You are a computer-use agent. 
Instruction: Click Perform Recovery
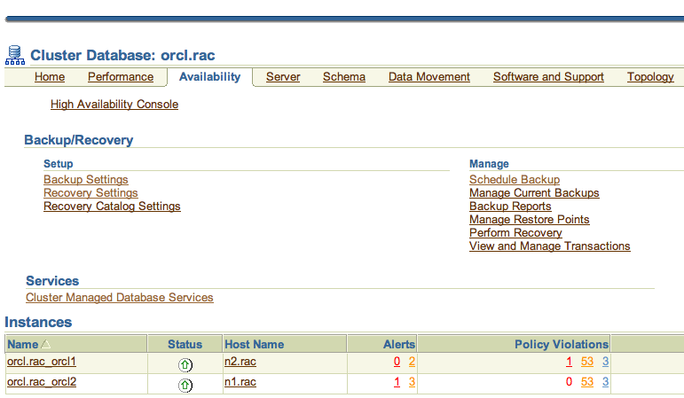(515, 233)
